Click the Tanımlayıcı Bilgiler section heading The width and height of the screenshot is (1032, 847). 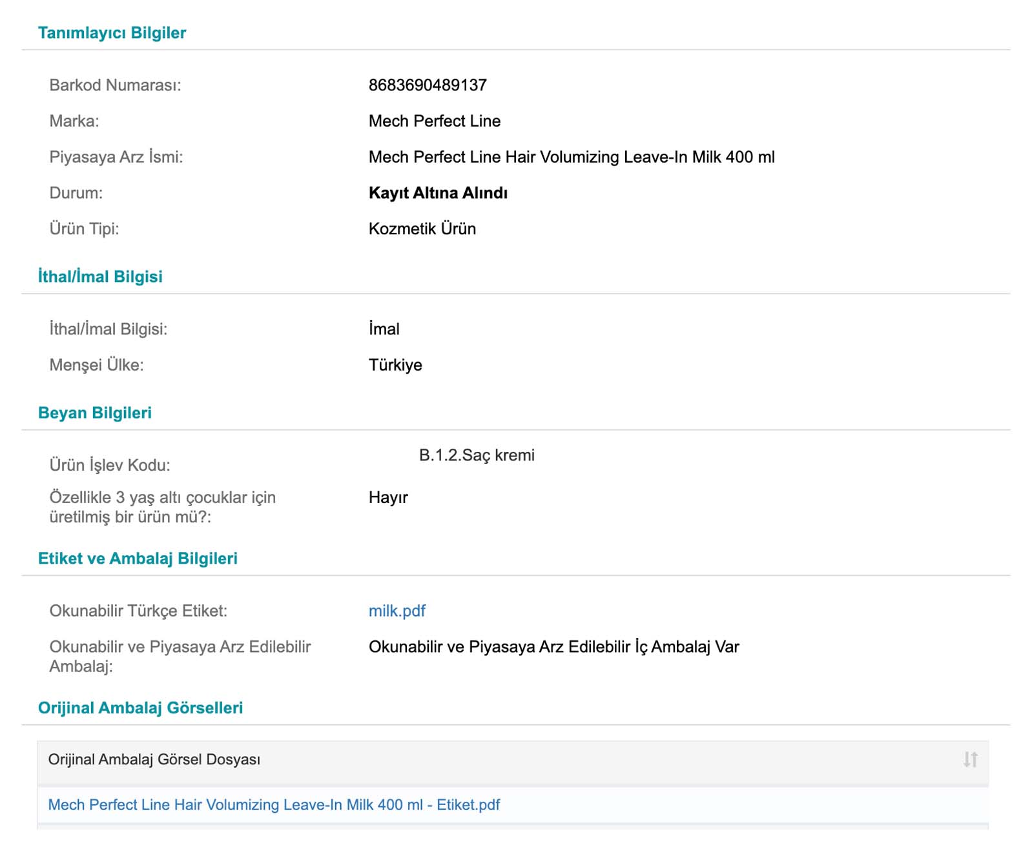pos(112,33)
